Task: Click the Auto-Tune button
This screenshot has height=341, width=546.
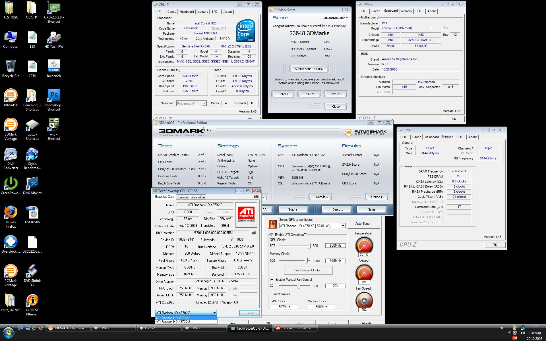Action: point(363,224)
